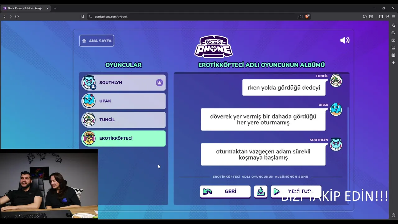Click EROTİKKÖFTECİ's pizza avatar in the players list
This screenshot has width=398, height=224.
click(x=89, y=138)
